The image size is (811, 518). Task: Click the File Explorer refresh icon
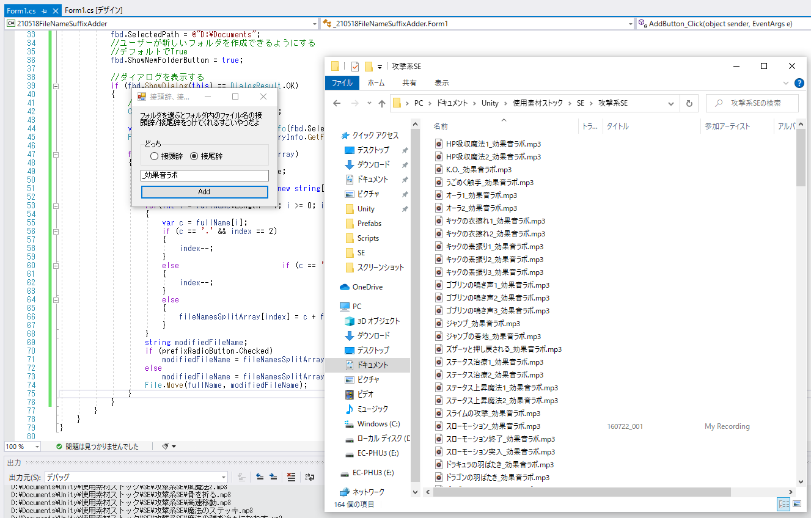pyautogui.click(x=689, y=103)
